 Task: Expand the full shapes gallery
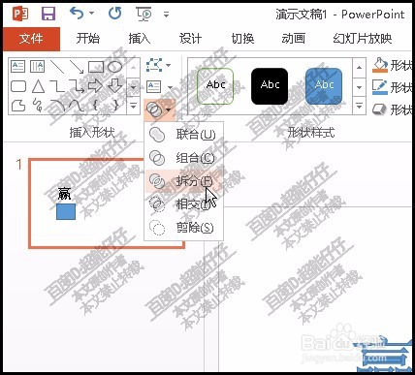(x=133, y=106)
